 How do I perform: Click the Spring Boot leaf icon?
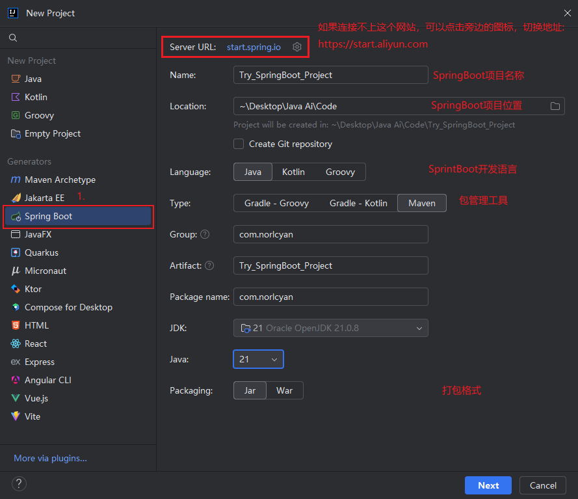(16, 216)
